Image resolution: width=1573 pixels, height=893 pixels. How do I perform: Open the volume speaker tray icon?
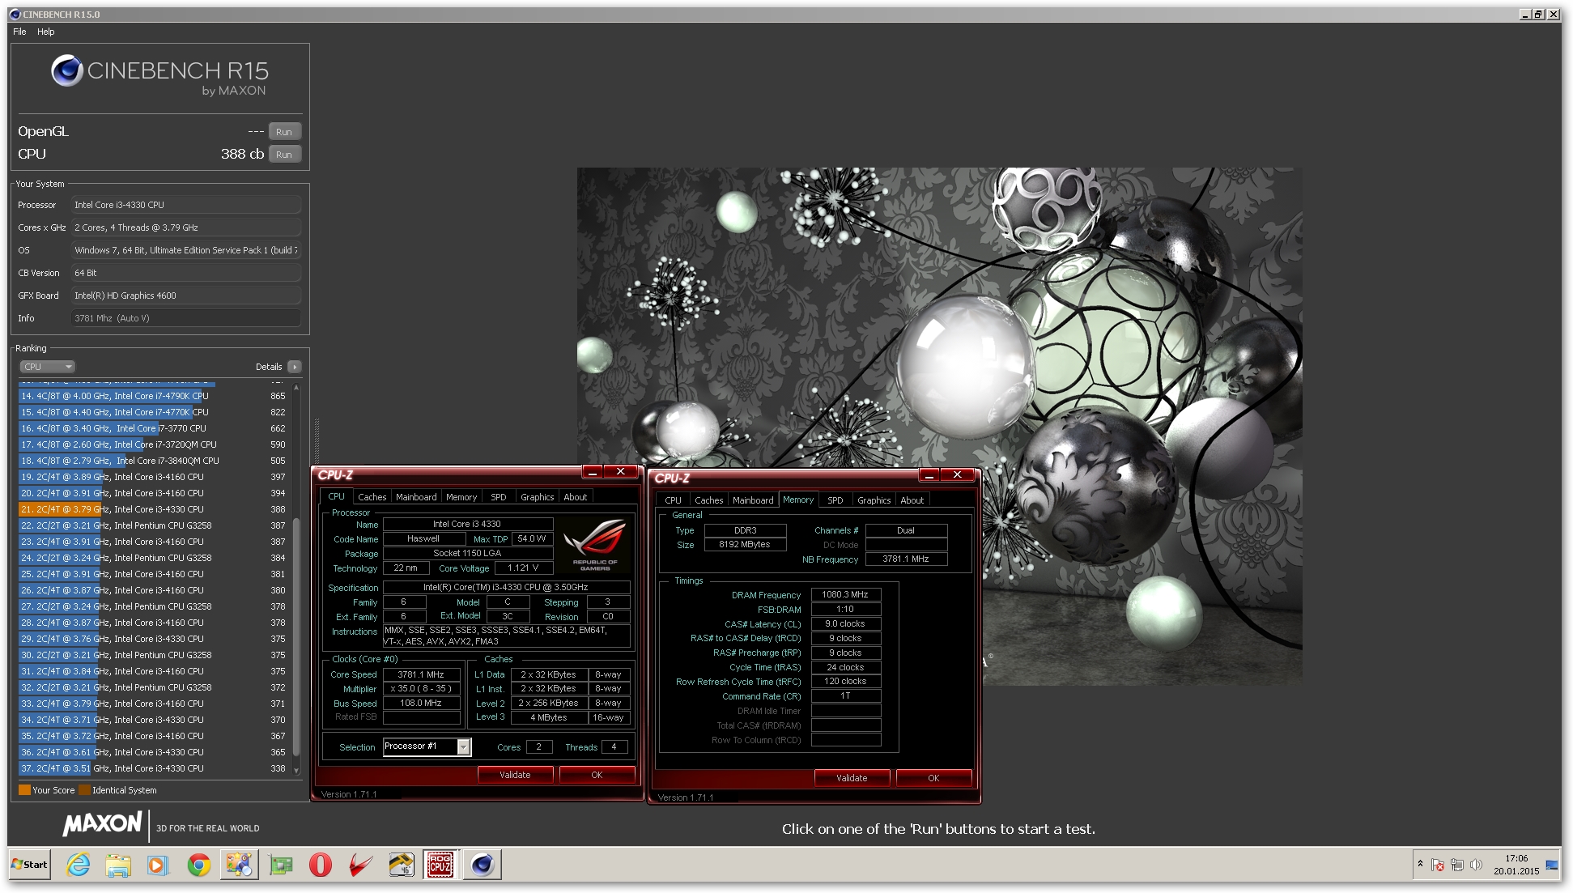pos(1476,865)
